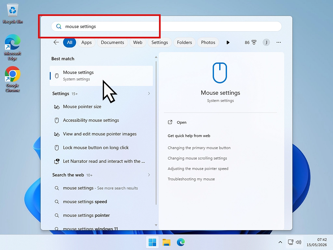
Task: Switch to the Folders filter tab
Action: pos(184,42)
